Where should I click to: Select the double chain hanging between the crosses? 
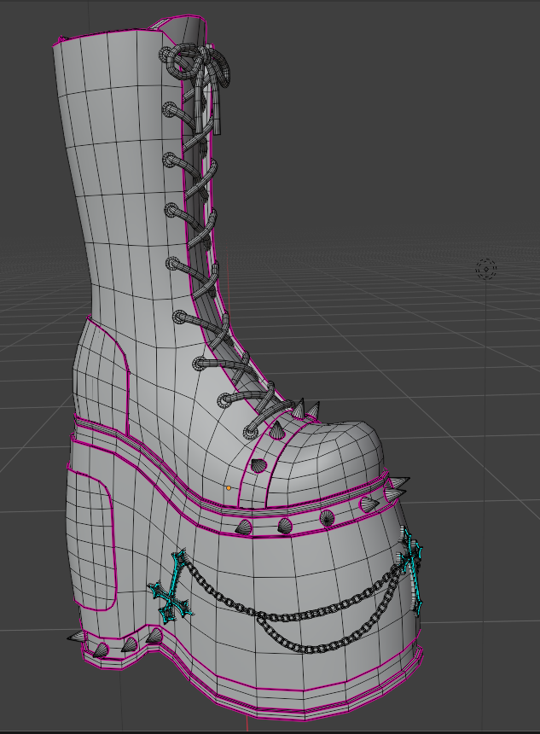click(x=296, y=609)
